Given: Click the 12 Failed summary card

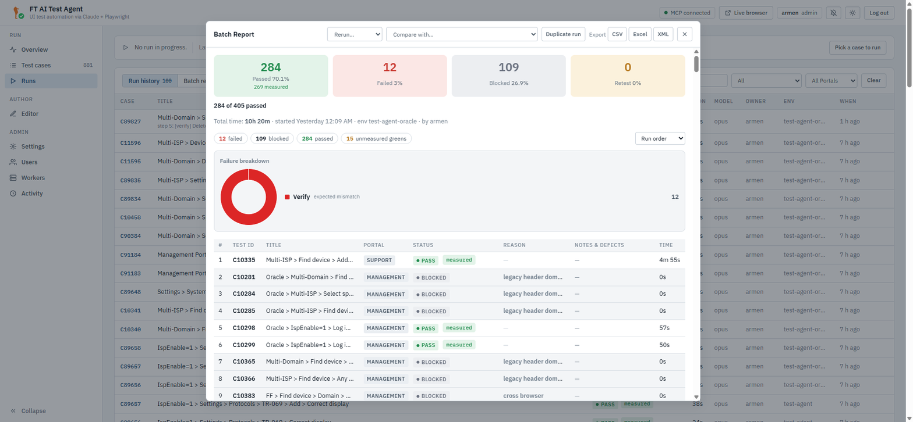Looking at the screenshot, I should click(390, 76).
